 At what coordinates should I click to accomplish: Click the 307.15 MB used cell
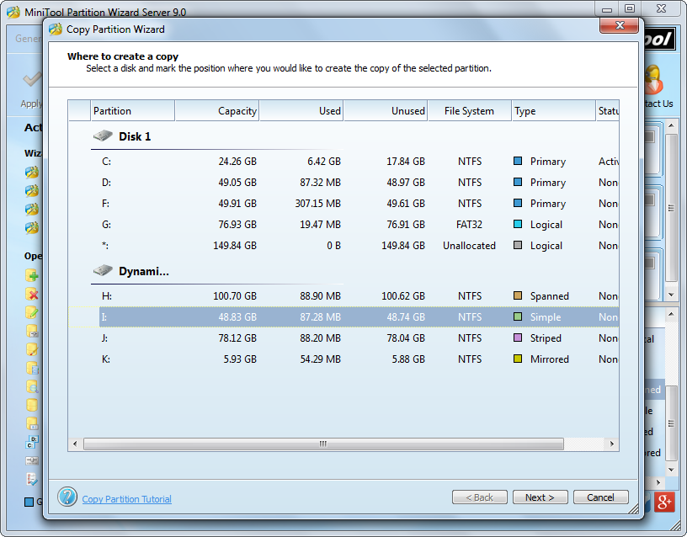317,203
